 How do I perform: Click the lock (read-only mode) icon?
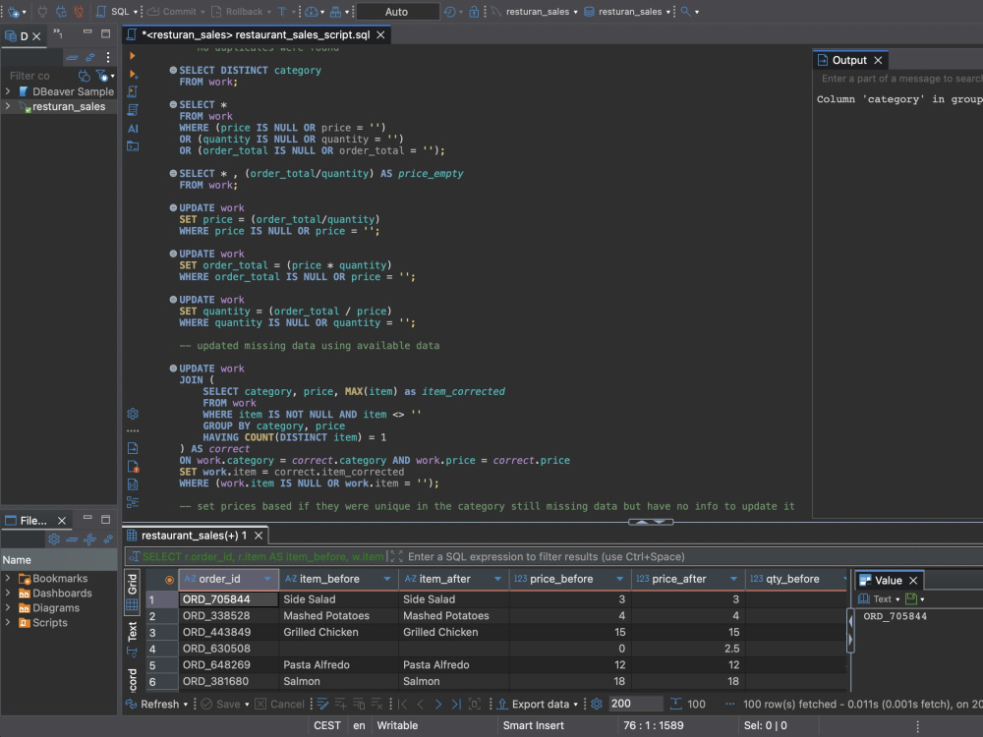coord(474,11)
